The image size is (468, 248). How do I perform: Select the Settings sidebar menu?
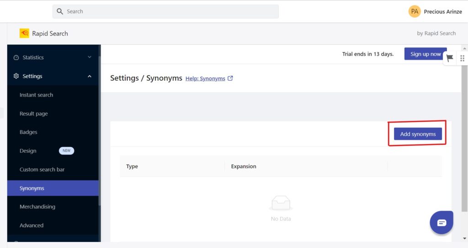pos(53,76)
